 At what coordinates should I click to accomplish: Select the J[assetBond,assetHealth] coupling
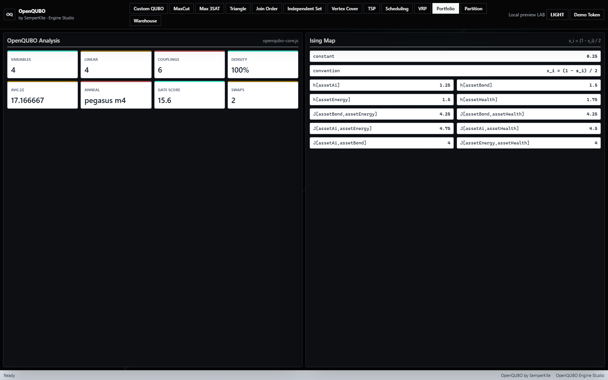pyautogui.click(x=529, y=114)
